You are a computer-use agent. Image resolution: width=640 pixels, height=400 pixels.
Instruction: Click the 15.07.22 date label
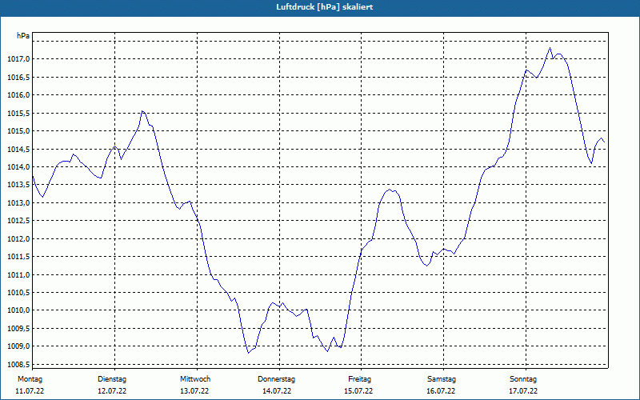point(358,391)
